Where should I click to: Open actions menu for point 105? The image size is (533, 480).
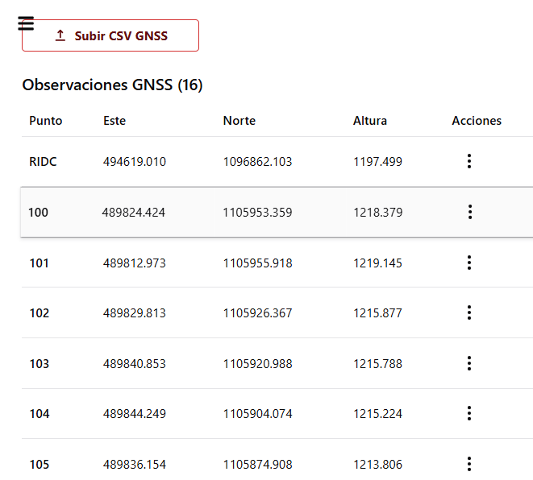pos(469,464)
